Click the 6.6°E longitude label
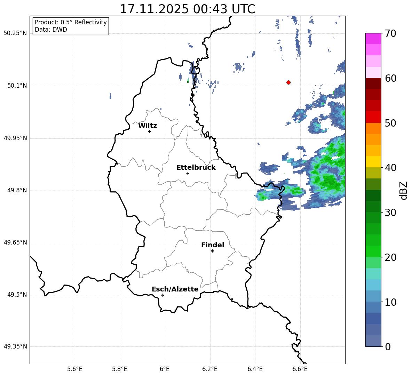This screenshot has height=376, width=412. (x=300, y=369)
